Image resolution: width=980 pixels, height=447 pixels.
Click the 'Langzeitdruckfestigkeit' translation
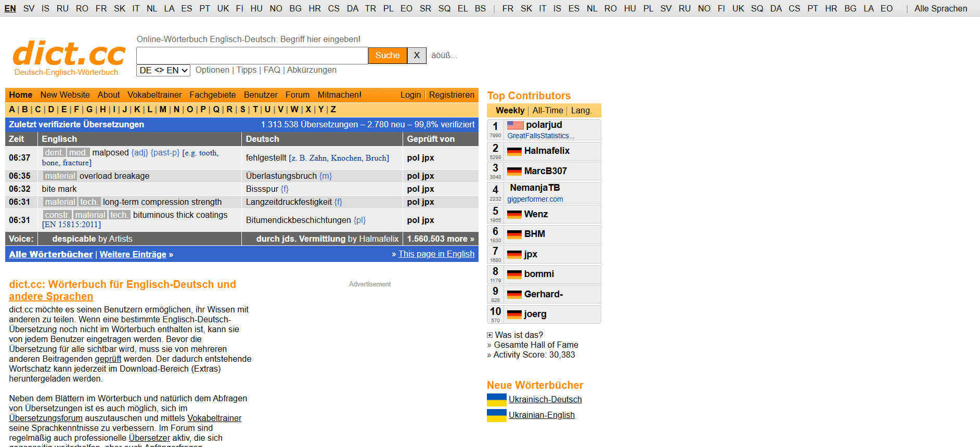[289, 202]
